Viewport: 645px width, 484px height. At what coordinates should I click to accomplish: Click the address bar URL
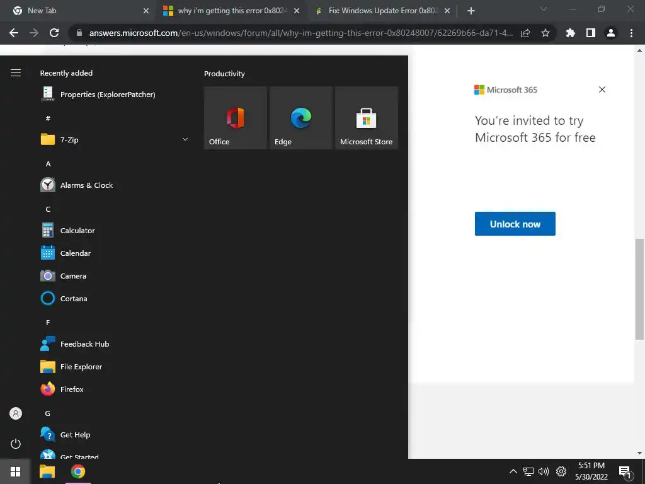tap(301, 33)
